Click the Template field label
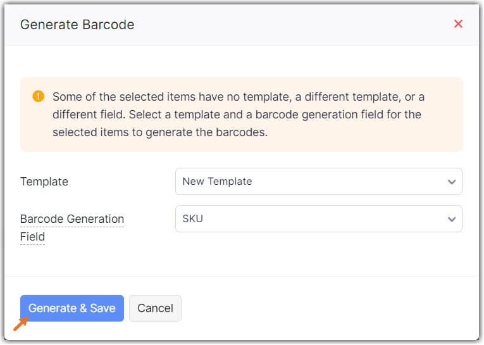This screenshot has width=484, height=345. (44, 182)
